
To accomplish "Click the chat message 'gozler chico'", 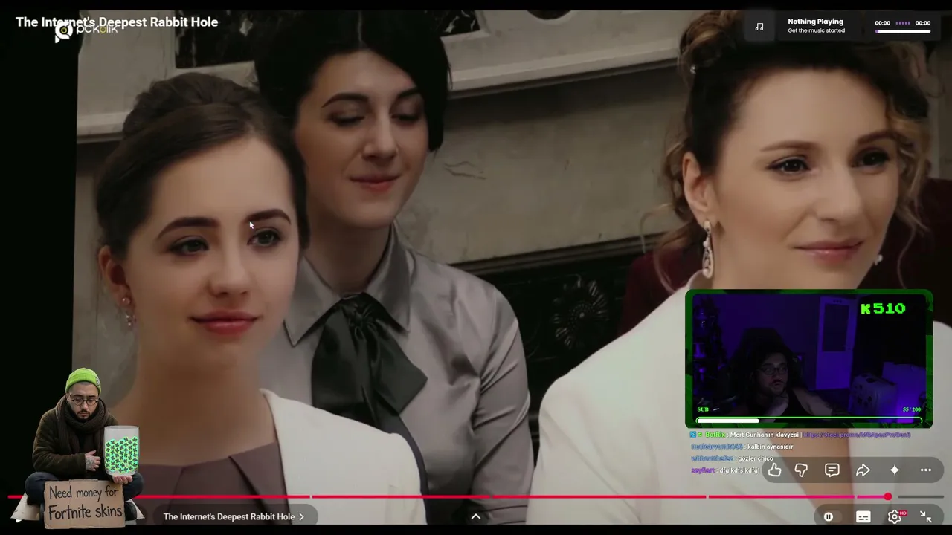I will [x=755, y=458].
